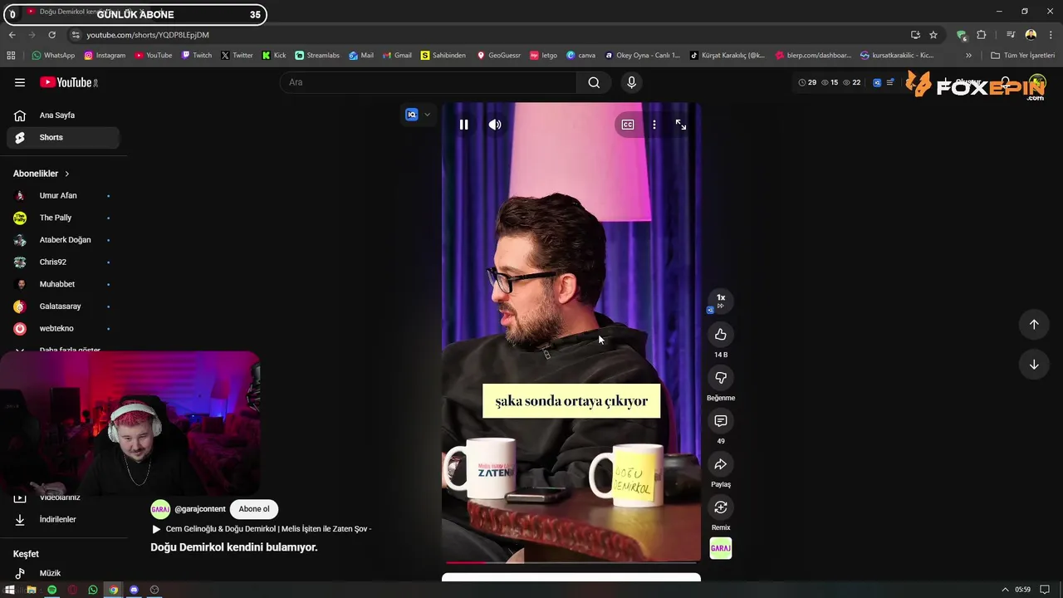The image size is (1063, 598).
Task: Click the Short's progress bar
Action: point(571,562)
